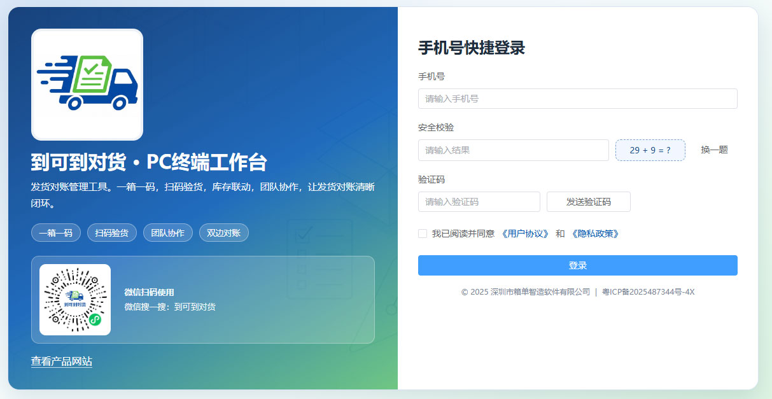Click the 安全校验 label
The height and width of the screenshot is (399, 772).
coord(436,127)
